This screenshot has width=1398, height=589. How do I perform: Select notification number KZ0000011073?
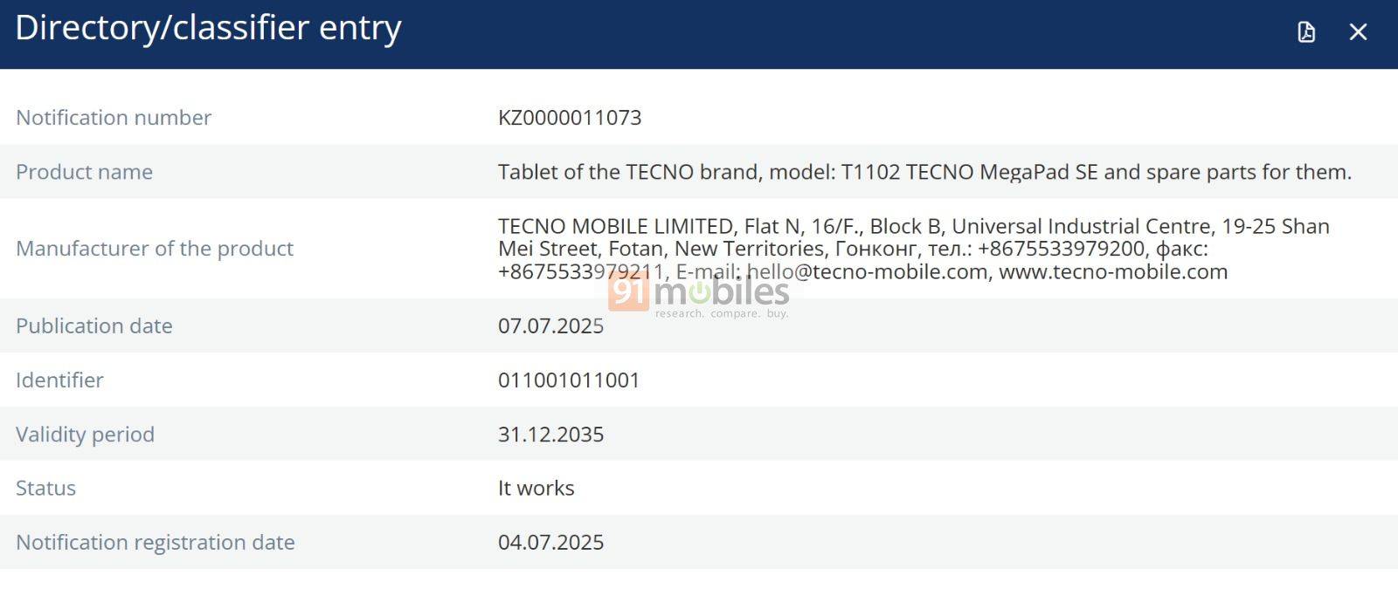[x=570, y=118]
